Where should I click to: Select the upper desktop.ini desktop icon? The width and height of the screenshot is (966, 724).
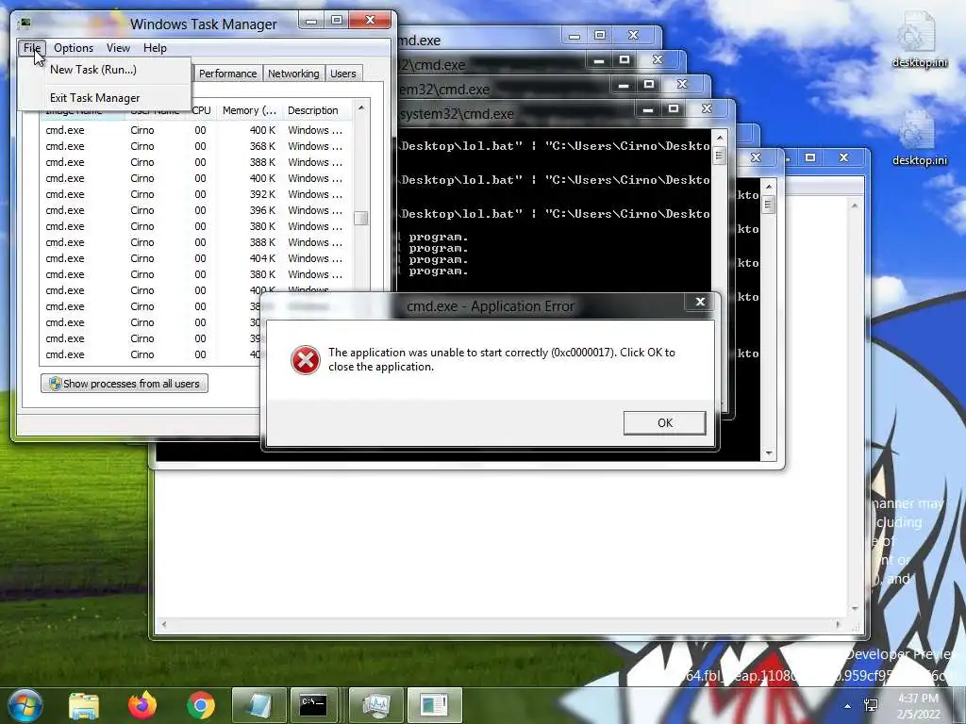coord(919,40)
